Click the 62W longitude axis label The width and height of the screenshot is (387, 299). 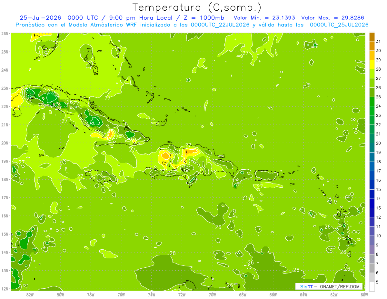[x=334, y=294]
